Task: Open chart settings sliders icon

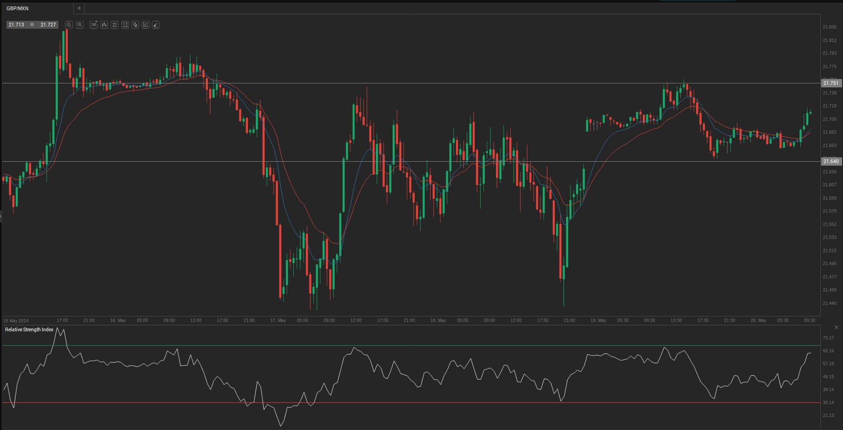Action: tap(114, 25)
